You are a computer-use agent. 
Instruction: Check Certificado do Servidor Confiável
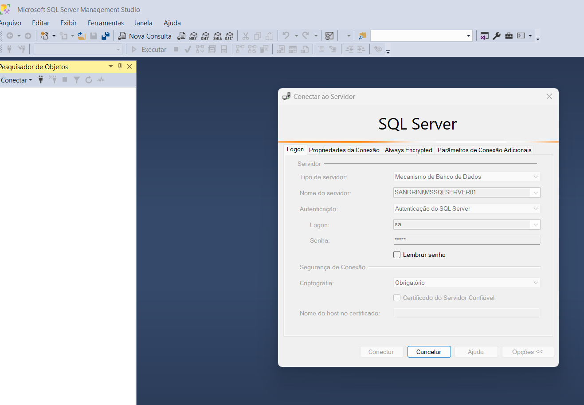click(397, 298)
